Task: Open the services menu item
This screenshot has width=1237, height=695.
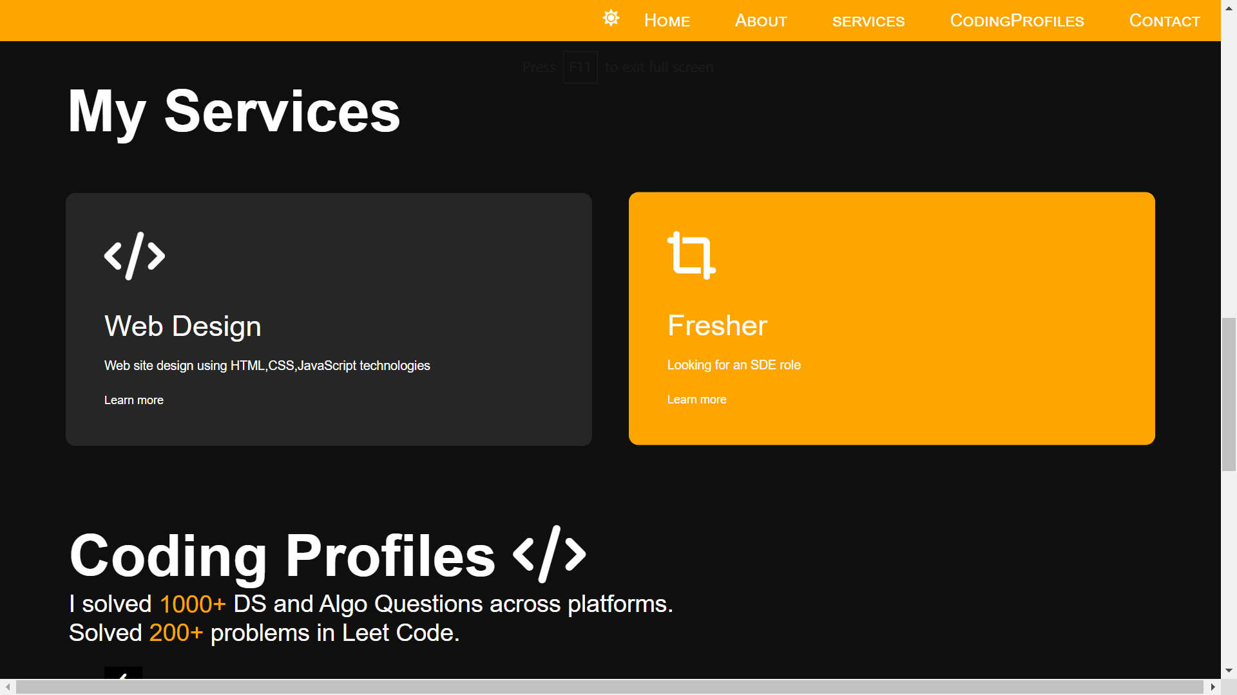Action: (868, 21)
